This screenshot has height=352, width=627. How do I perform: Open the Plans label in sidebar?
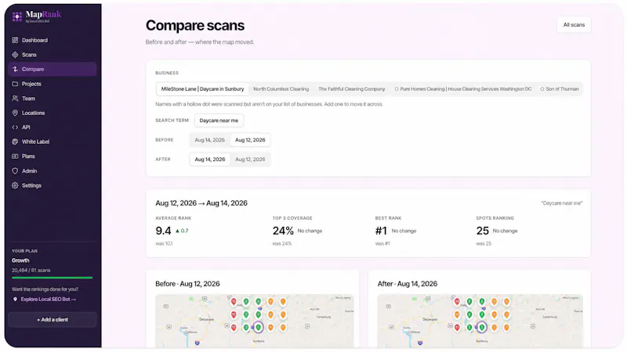(x=28, y=156)
